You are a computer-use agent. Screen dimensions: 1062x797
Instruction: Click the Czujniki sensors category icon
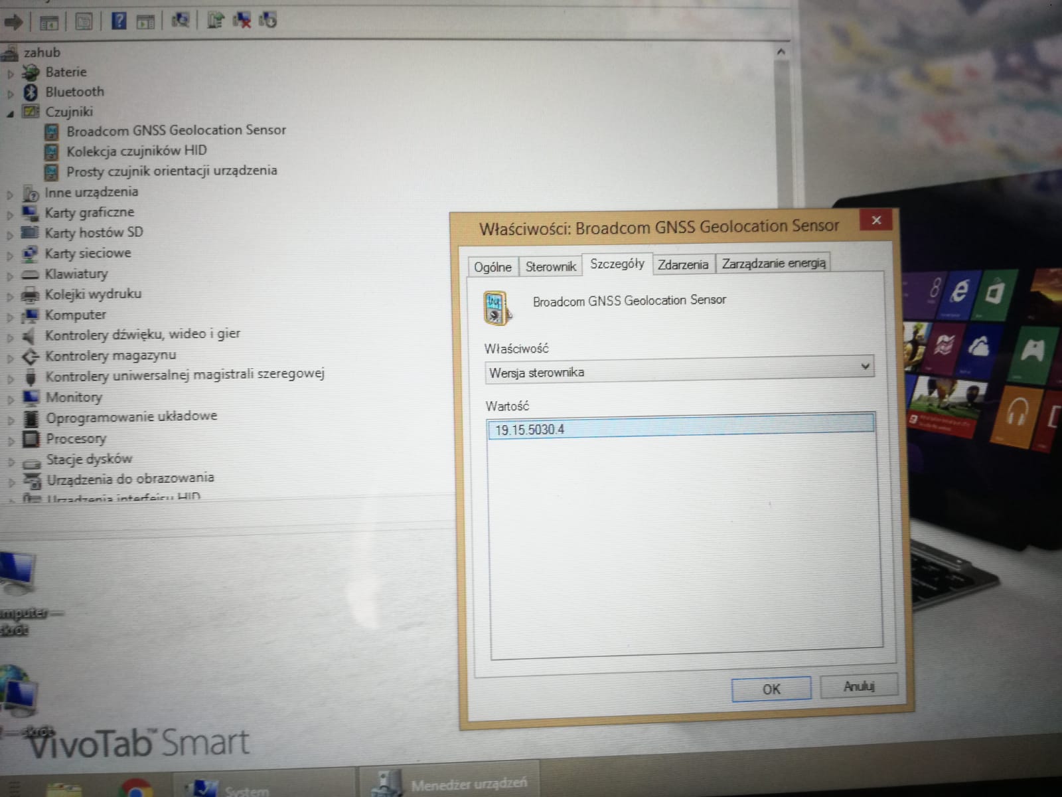[31, 112]
